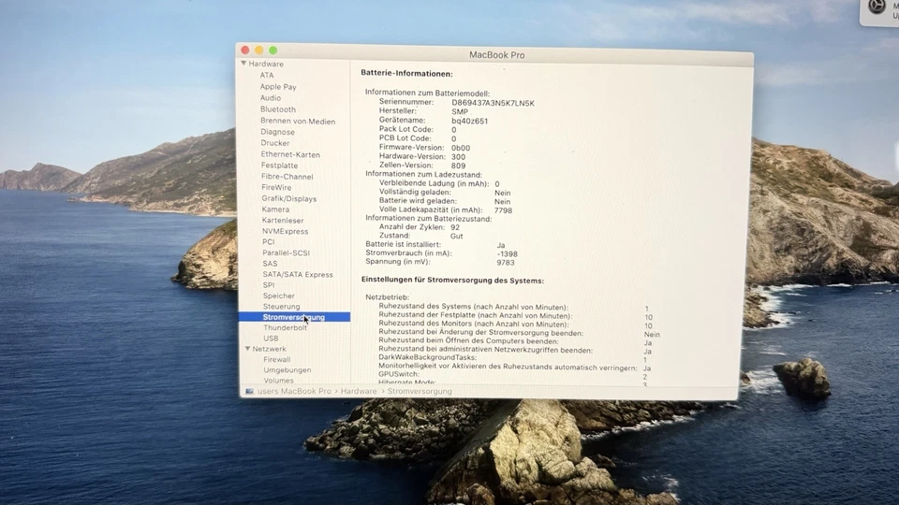Select Grafik/Displays in the sidebar
The height and width of the screenshot is (505, 899).
[289, 198]
